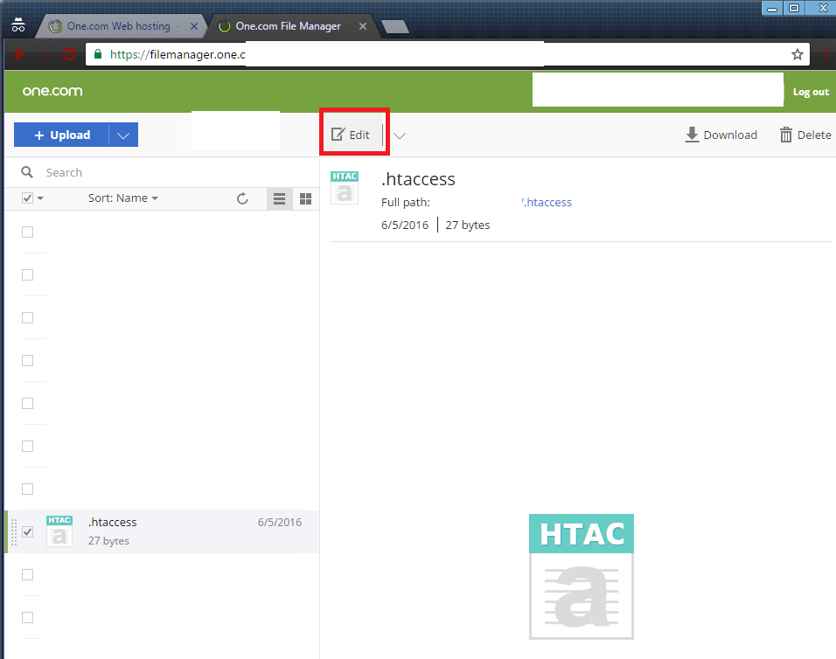Screen dimensions: 836x659
Task: Click the Delete trash icon
Action: [x=786, y=135]
